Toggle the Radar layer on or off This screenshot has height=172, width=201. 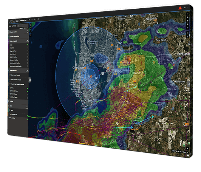tap(28, 44)
